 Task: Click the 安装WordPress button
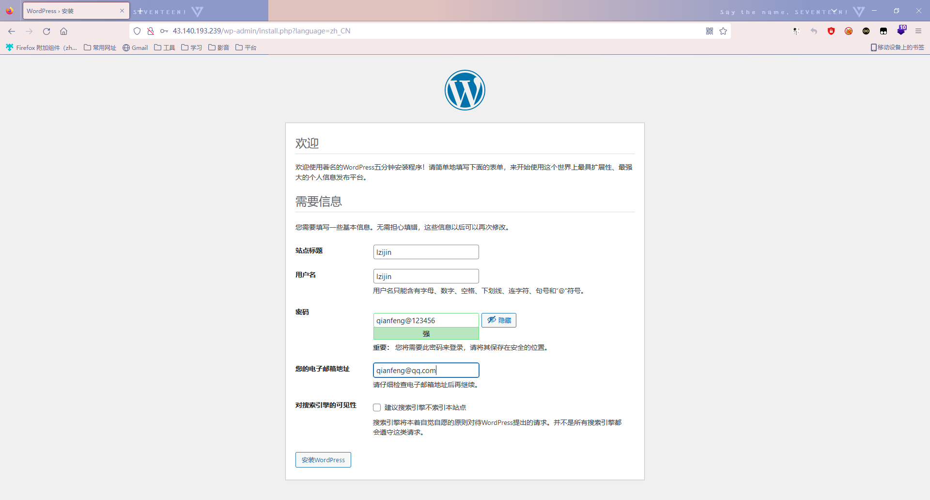coord(323,460)
